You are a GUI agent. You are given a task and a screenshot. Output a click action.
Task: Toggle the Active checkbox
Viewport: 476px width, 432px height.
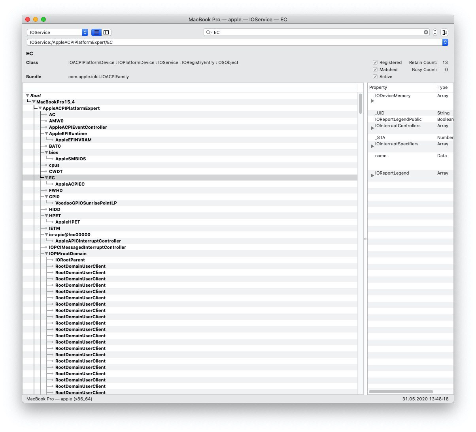click(x=375, y=77)
